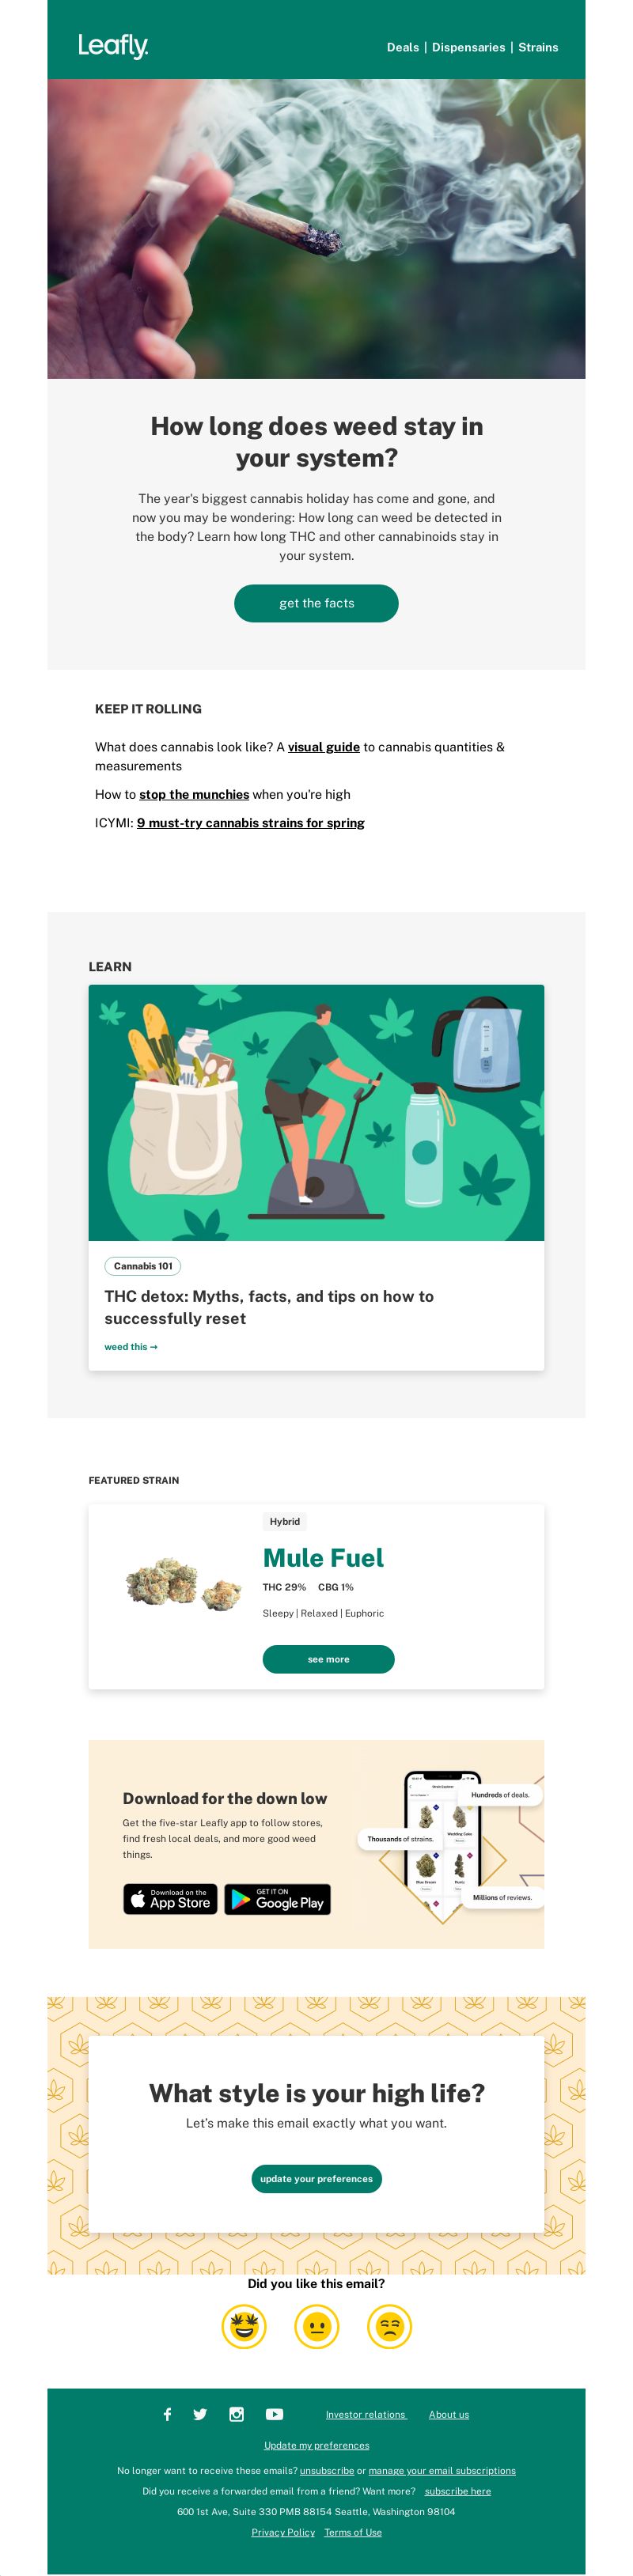
Task: Follow the visual guide link
Action: [x=324, y=747]
